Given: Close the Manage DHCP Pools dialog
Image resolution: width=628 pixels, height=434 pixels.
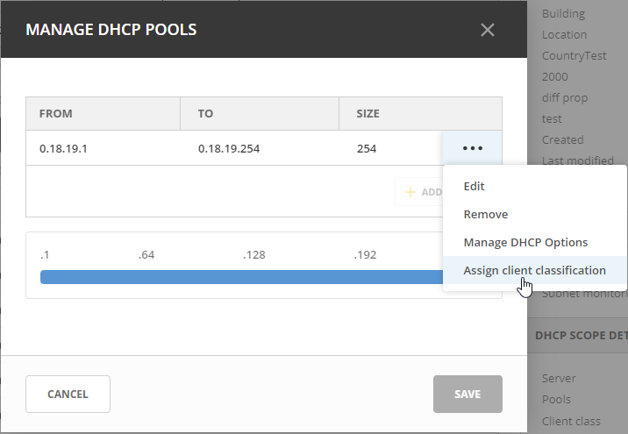Looking at the screenshot, I should [488, 30].
